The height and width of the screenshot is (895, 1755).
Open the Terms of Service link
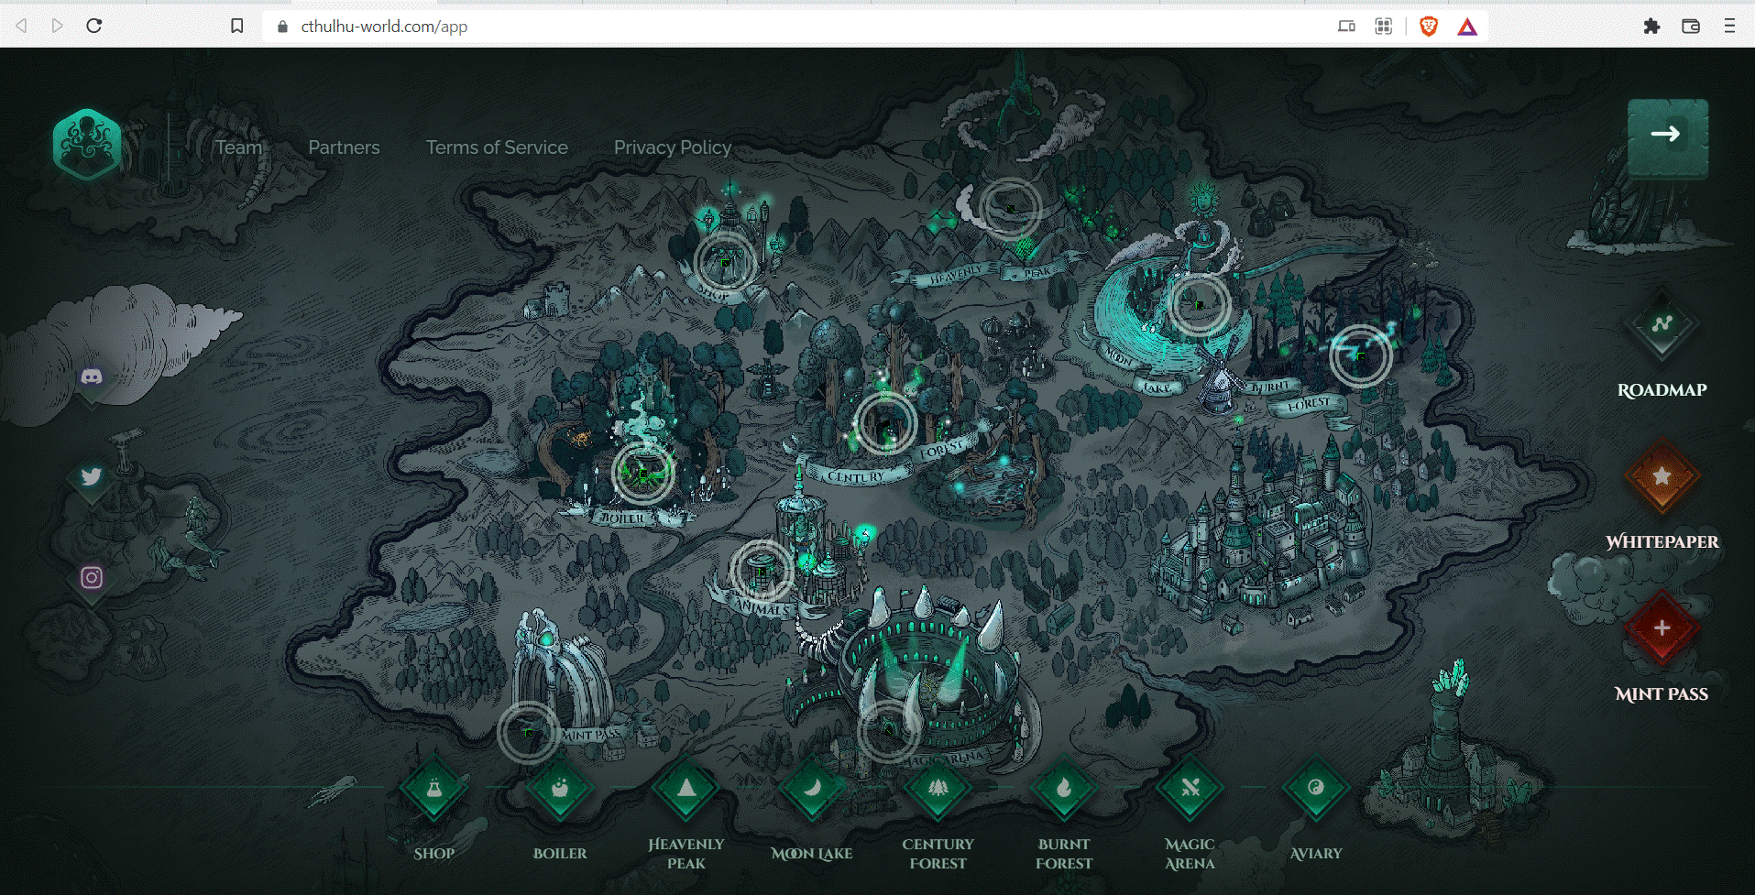click(x=497, y=147)
